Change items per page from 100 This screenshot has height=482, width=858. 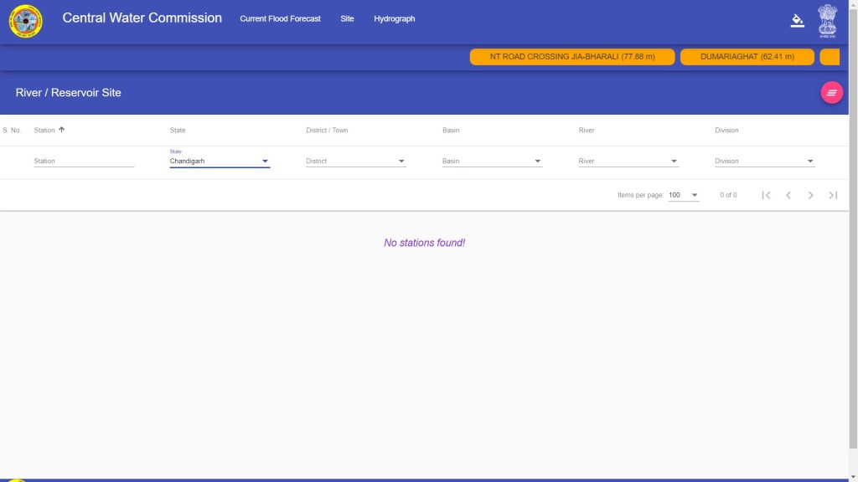(x=684, y=195)
